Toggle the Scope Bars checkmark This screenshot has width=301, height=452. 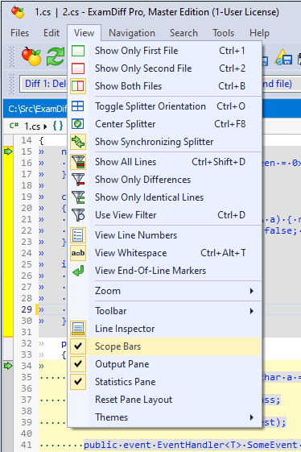(78, 346)
